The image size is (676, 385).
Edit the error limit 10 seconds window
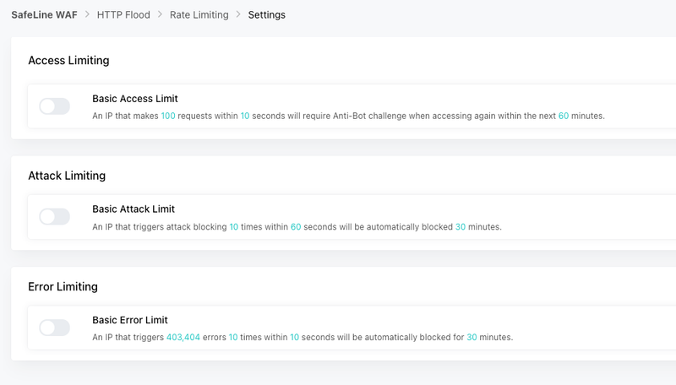pos(294,337)
